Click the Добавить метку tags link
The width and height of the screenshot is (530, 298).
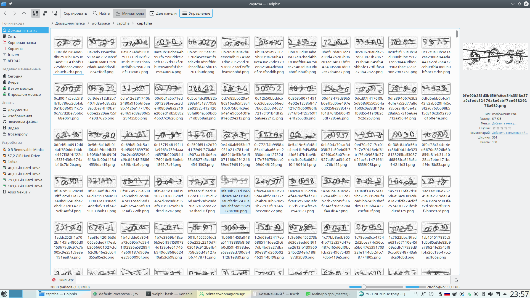(x=504, y=123)
